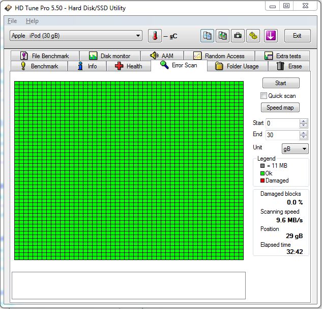Click the Speed map button

[x=280, y=108]
